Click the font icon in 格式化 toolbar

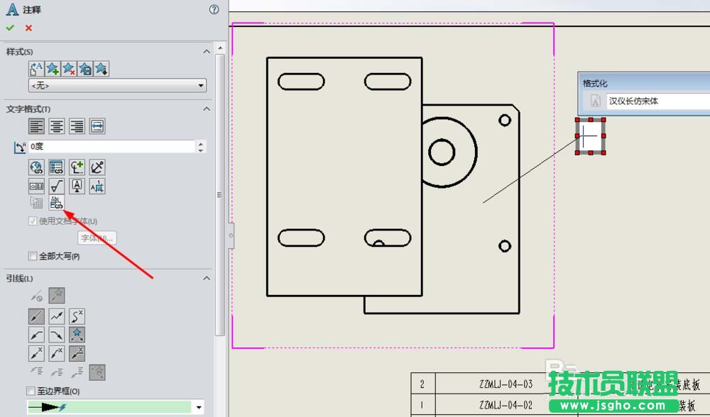tap(595, 101)
